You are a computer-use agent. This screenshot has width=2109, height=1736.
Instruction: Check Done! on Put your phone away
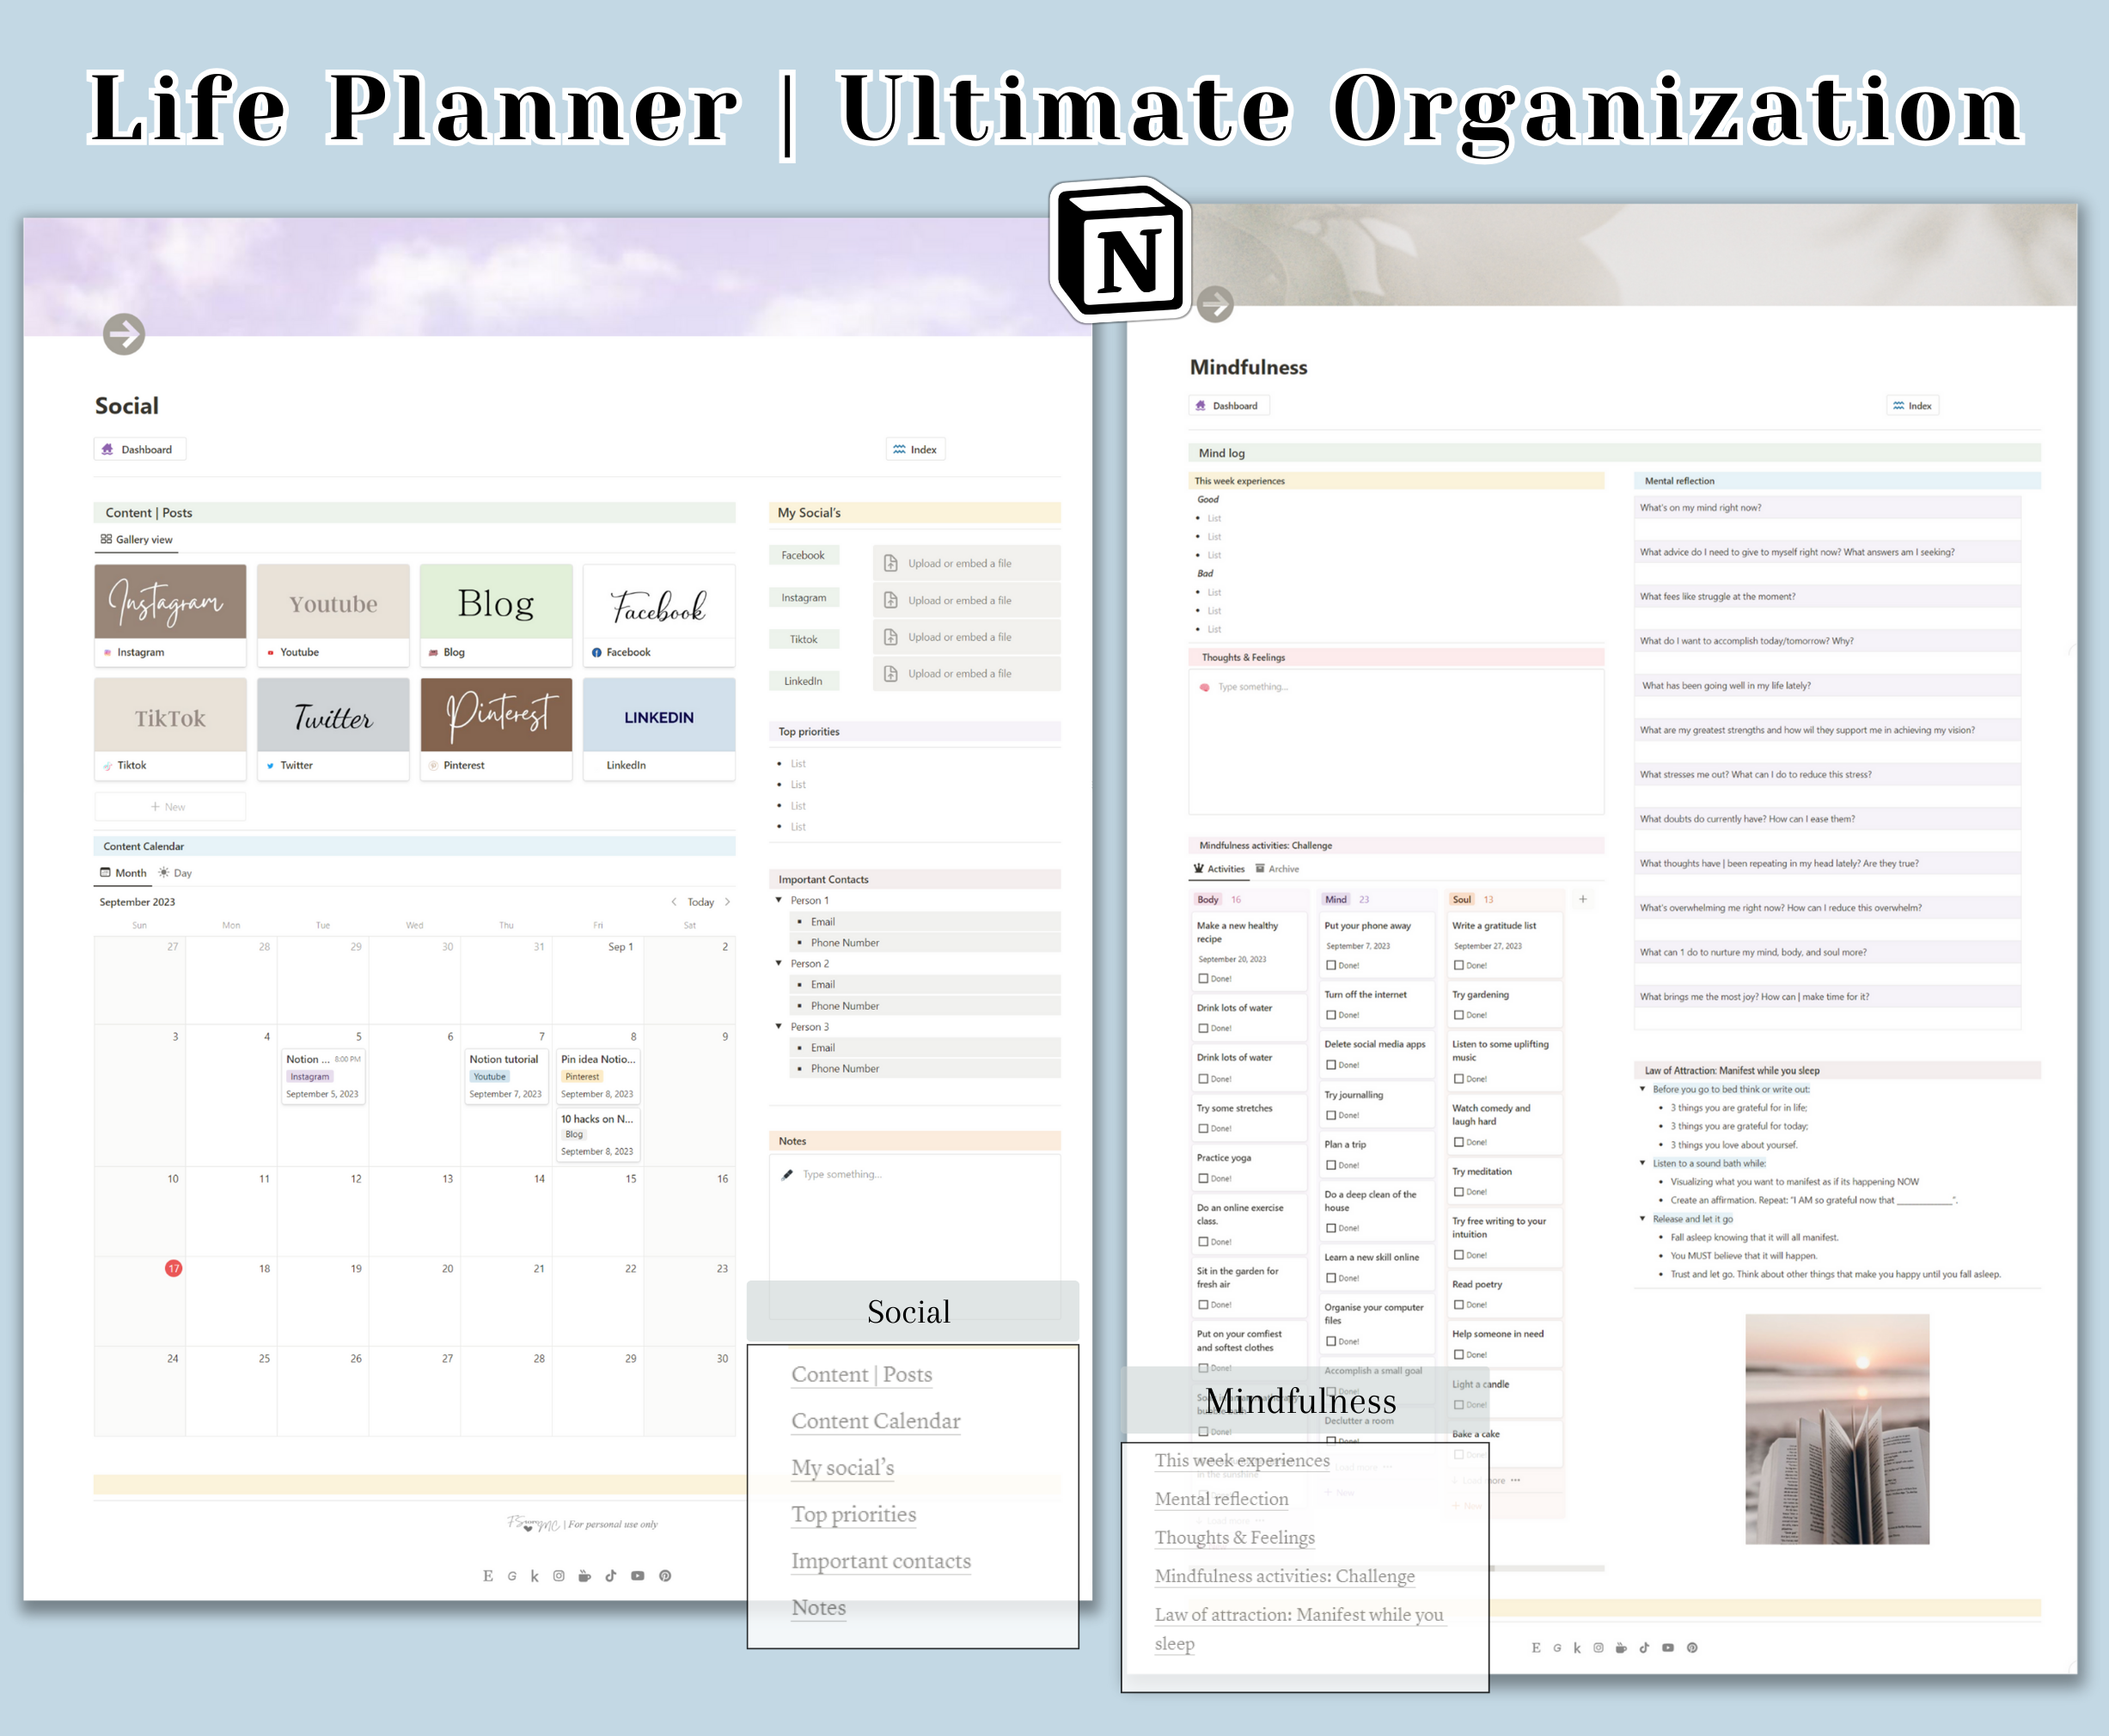(1331, 966)
